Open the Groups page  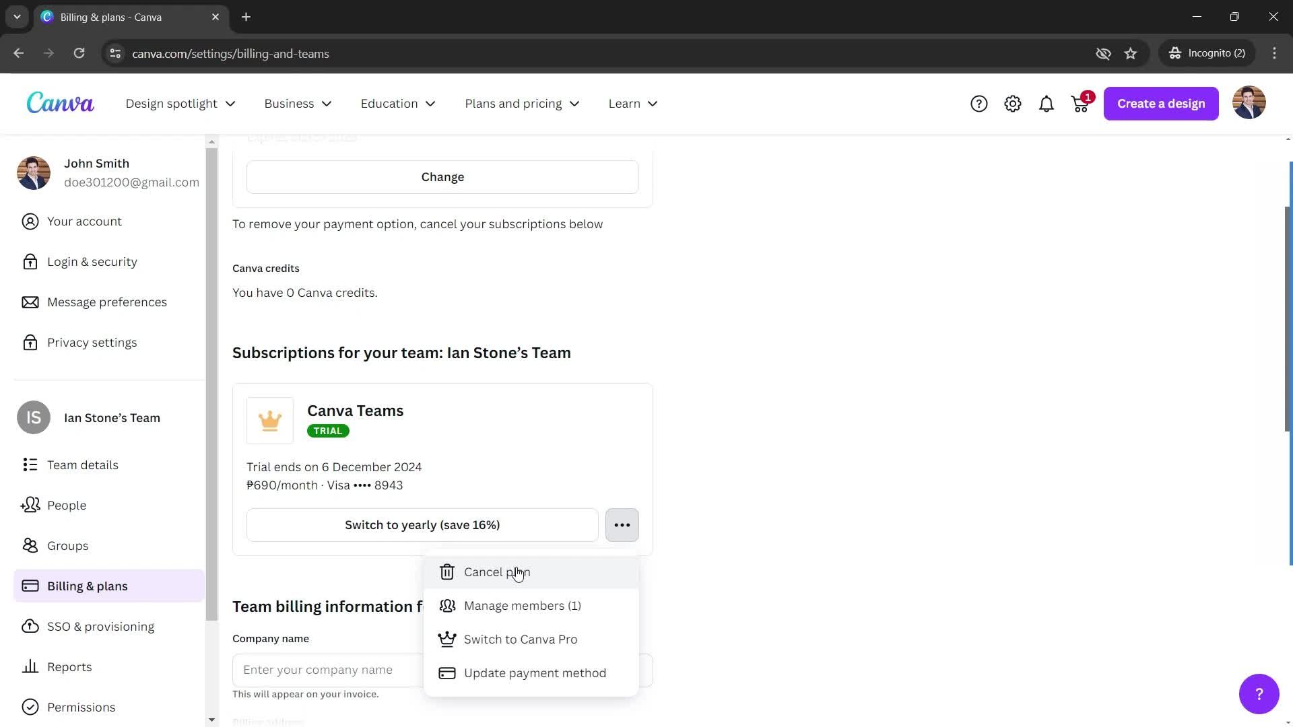[x=108, y=546]
